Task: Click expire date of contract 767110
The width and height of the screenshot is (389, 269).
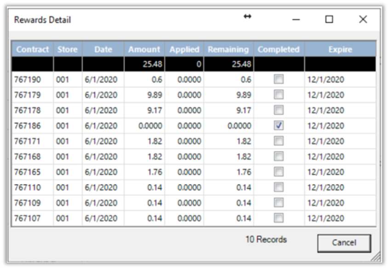Action: click(326, 187)
